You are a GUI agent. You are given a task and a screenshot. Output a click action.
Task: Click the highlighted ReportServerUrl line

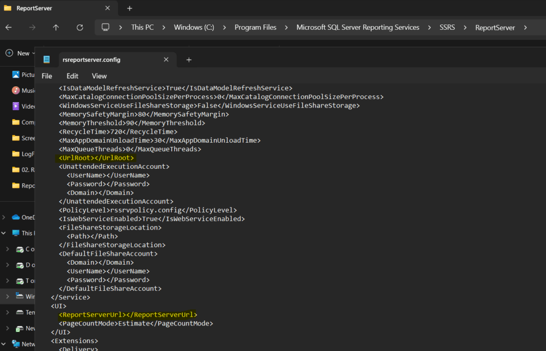click(x=128, y=315)
